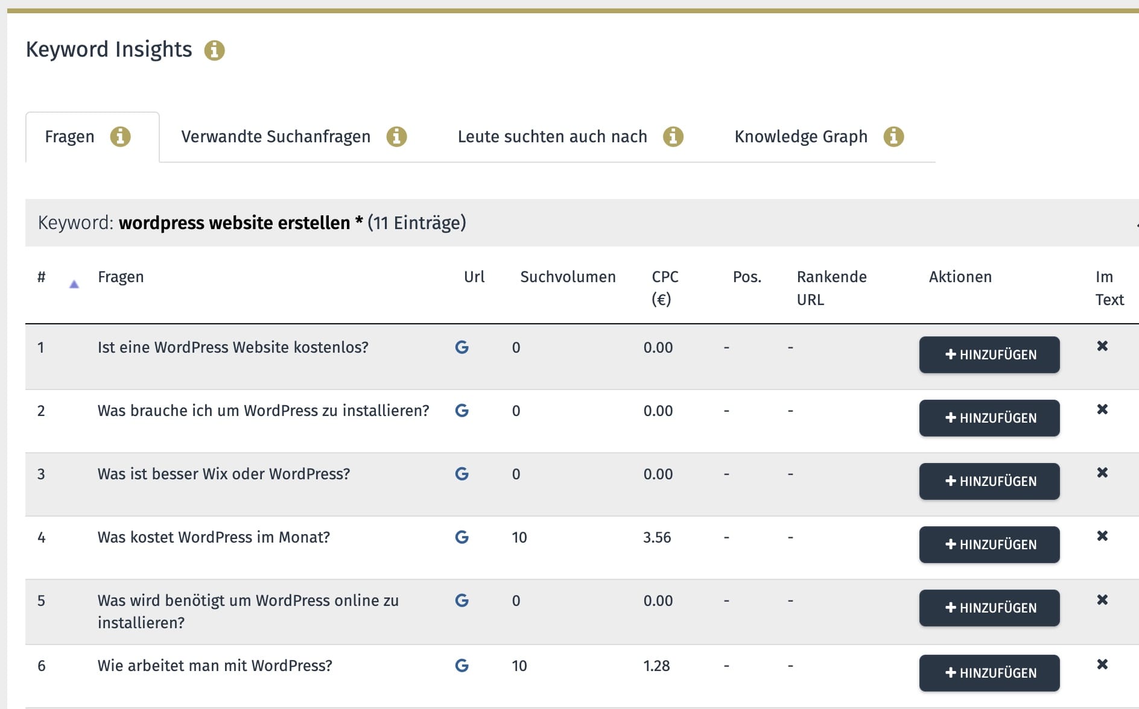
Task: Click the Im Text column header
Action: click(1109, 288)
